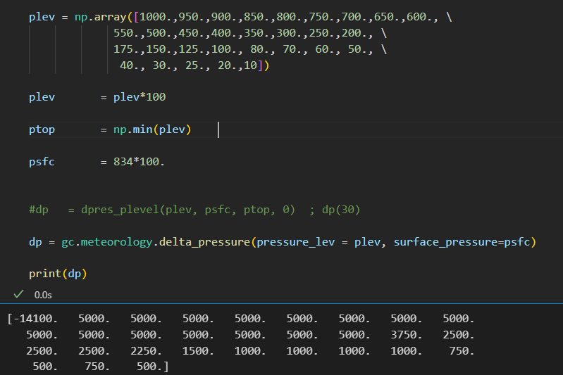Click the psfc variable at line start
Screen dimensions: 563x375
[x=42, y=162]
